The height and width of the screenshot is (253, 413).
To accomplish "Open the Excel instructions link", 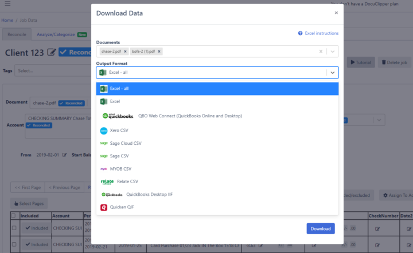I will 322,33.
